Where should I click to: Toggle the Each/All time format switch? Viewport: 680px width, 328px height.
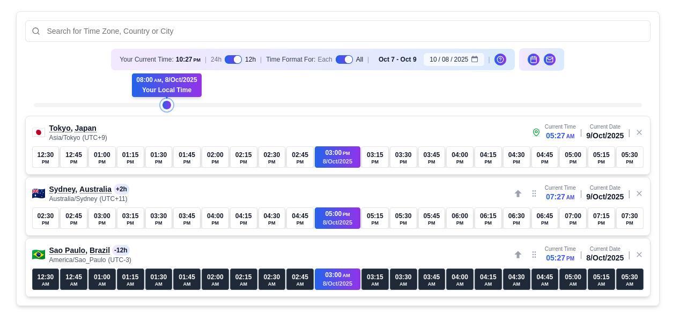[344, 59]
